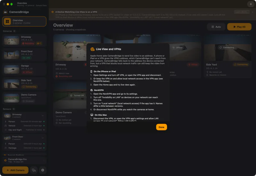
Task: Click the Records on motion label on Side Yard
Action: pos(216,75)
